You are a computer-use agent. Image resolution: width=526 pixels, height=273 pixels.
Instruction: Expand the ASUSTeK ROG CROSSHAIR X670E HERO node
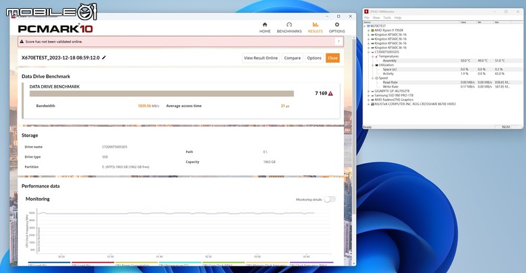(368, 104)
